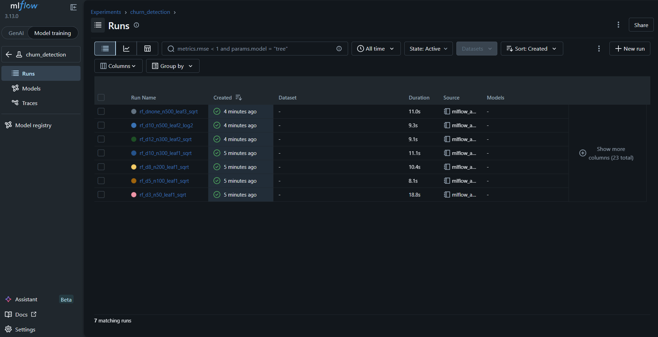Screen dimensions: 658x337
Task: Click the Assistant sparkle icon
Action: coord(8,299)
